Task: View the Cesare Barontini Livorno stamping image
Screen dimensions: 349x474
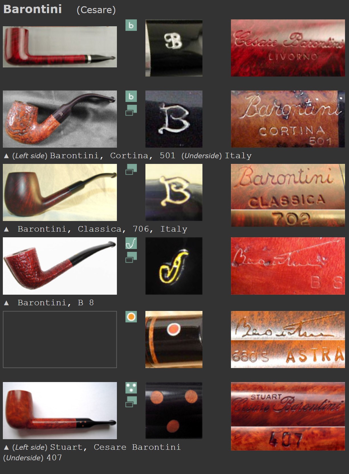Action: point(288,48)
